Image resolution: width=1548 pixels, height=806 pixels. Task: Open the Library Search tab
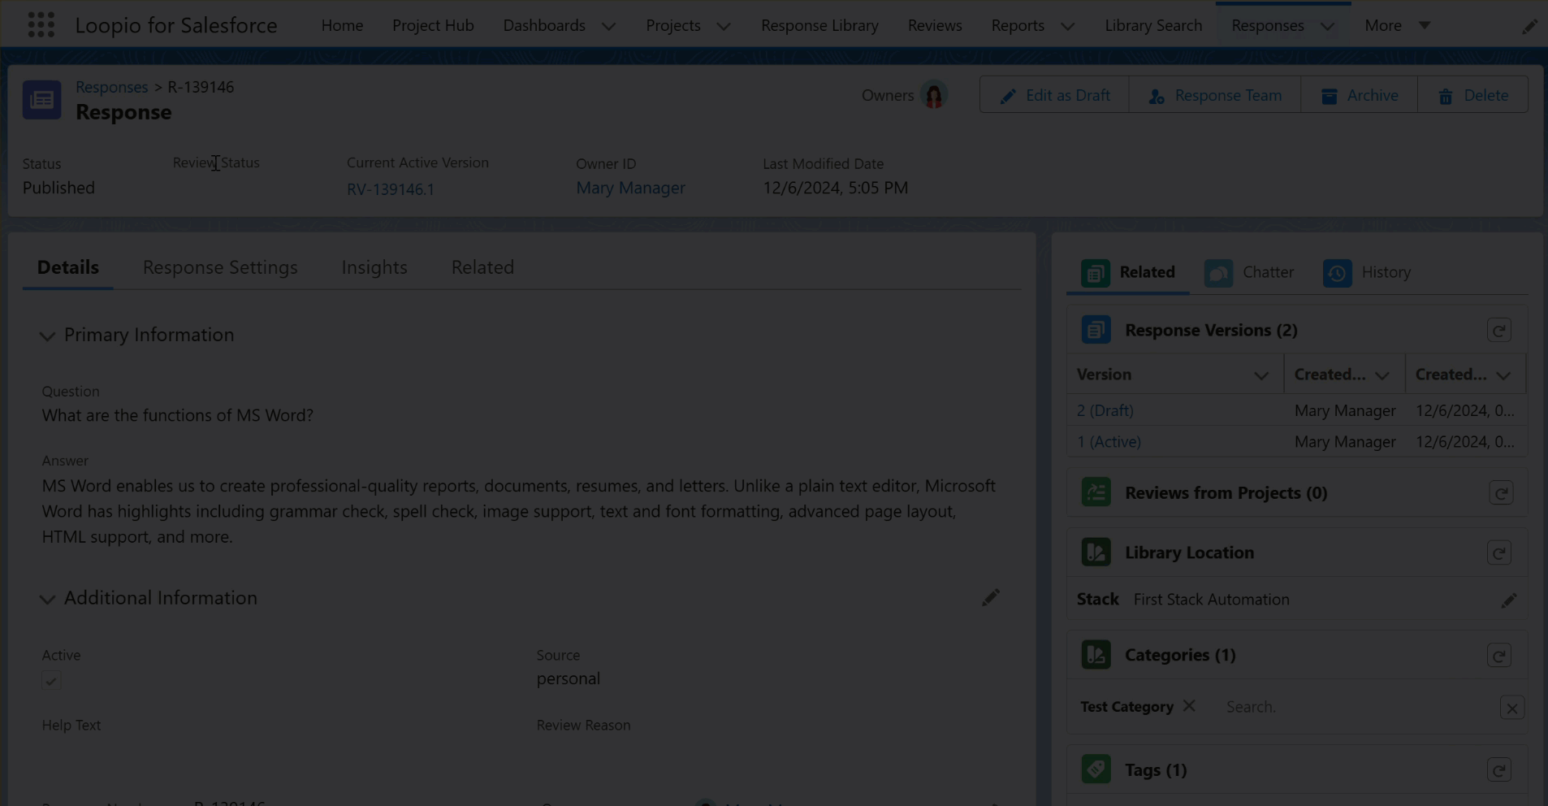click(x=1153, y=25)
